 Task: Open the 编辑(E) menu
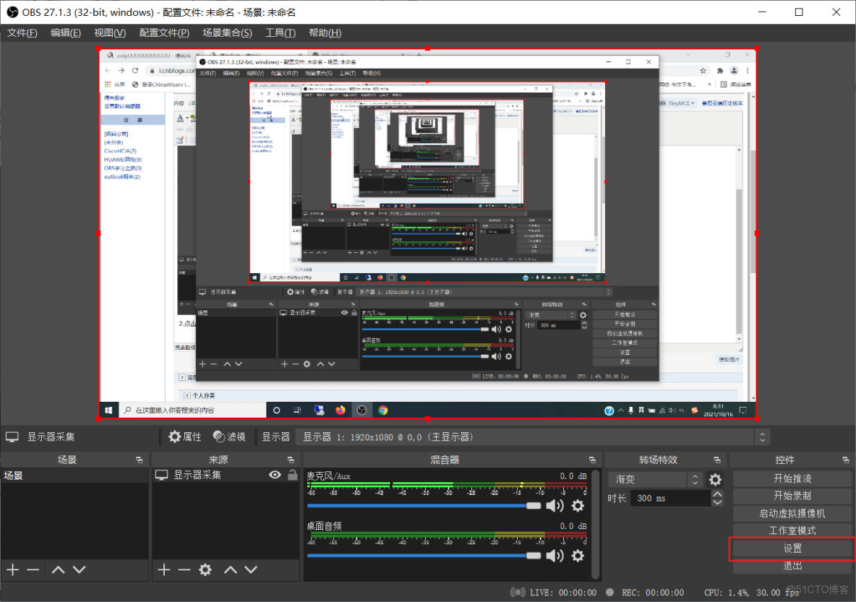(x=66, y=33)
